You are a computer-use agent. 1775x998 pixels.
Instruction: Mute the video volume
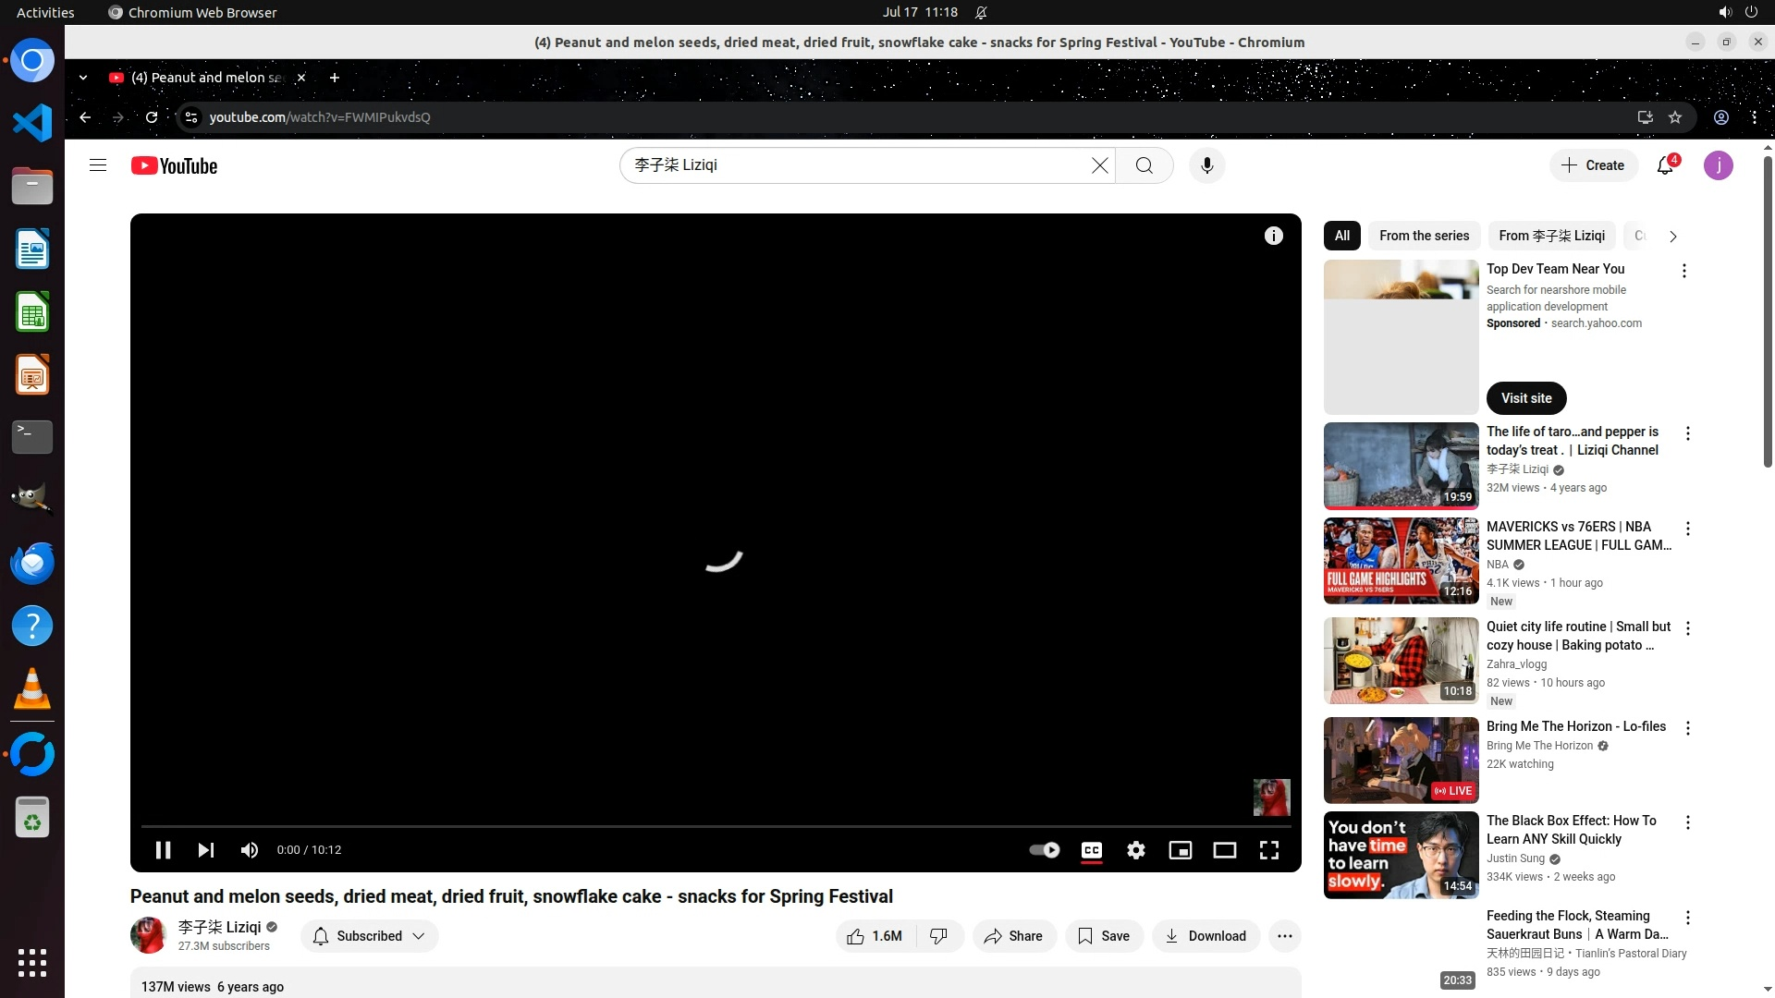pyautogui.click(x=249, y=850)
